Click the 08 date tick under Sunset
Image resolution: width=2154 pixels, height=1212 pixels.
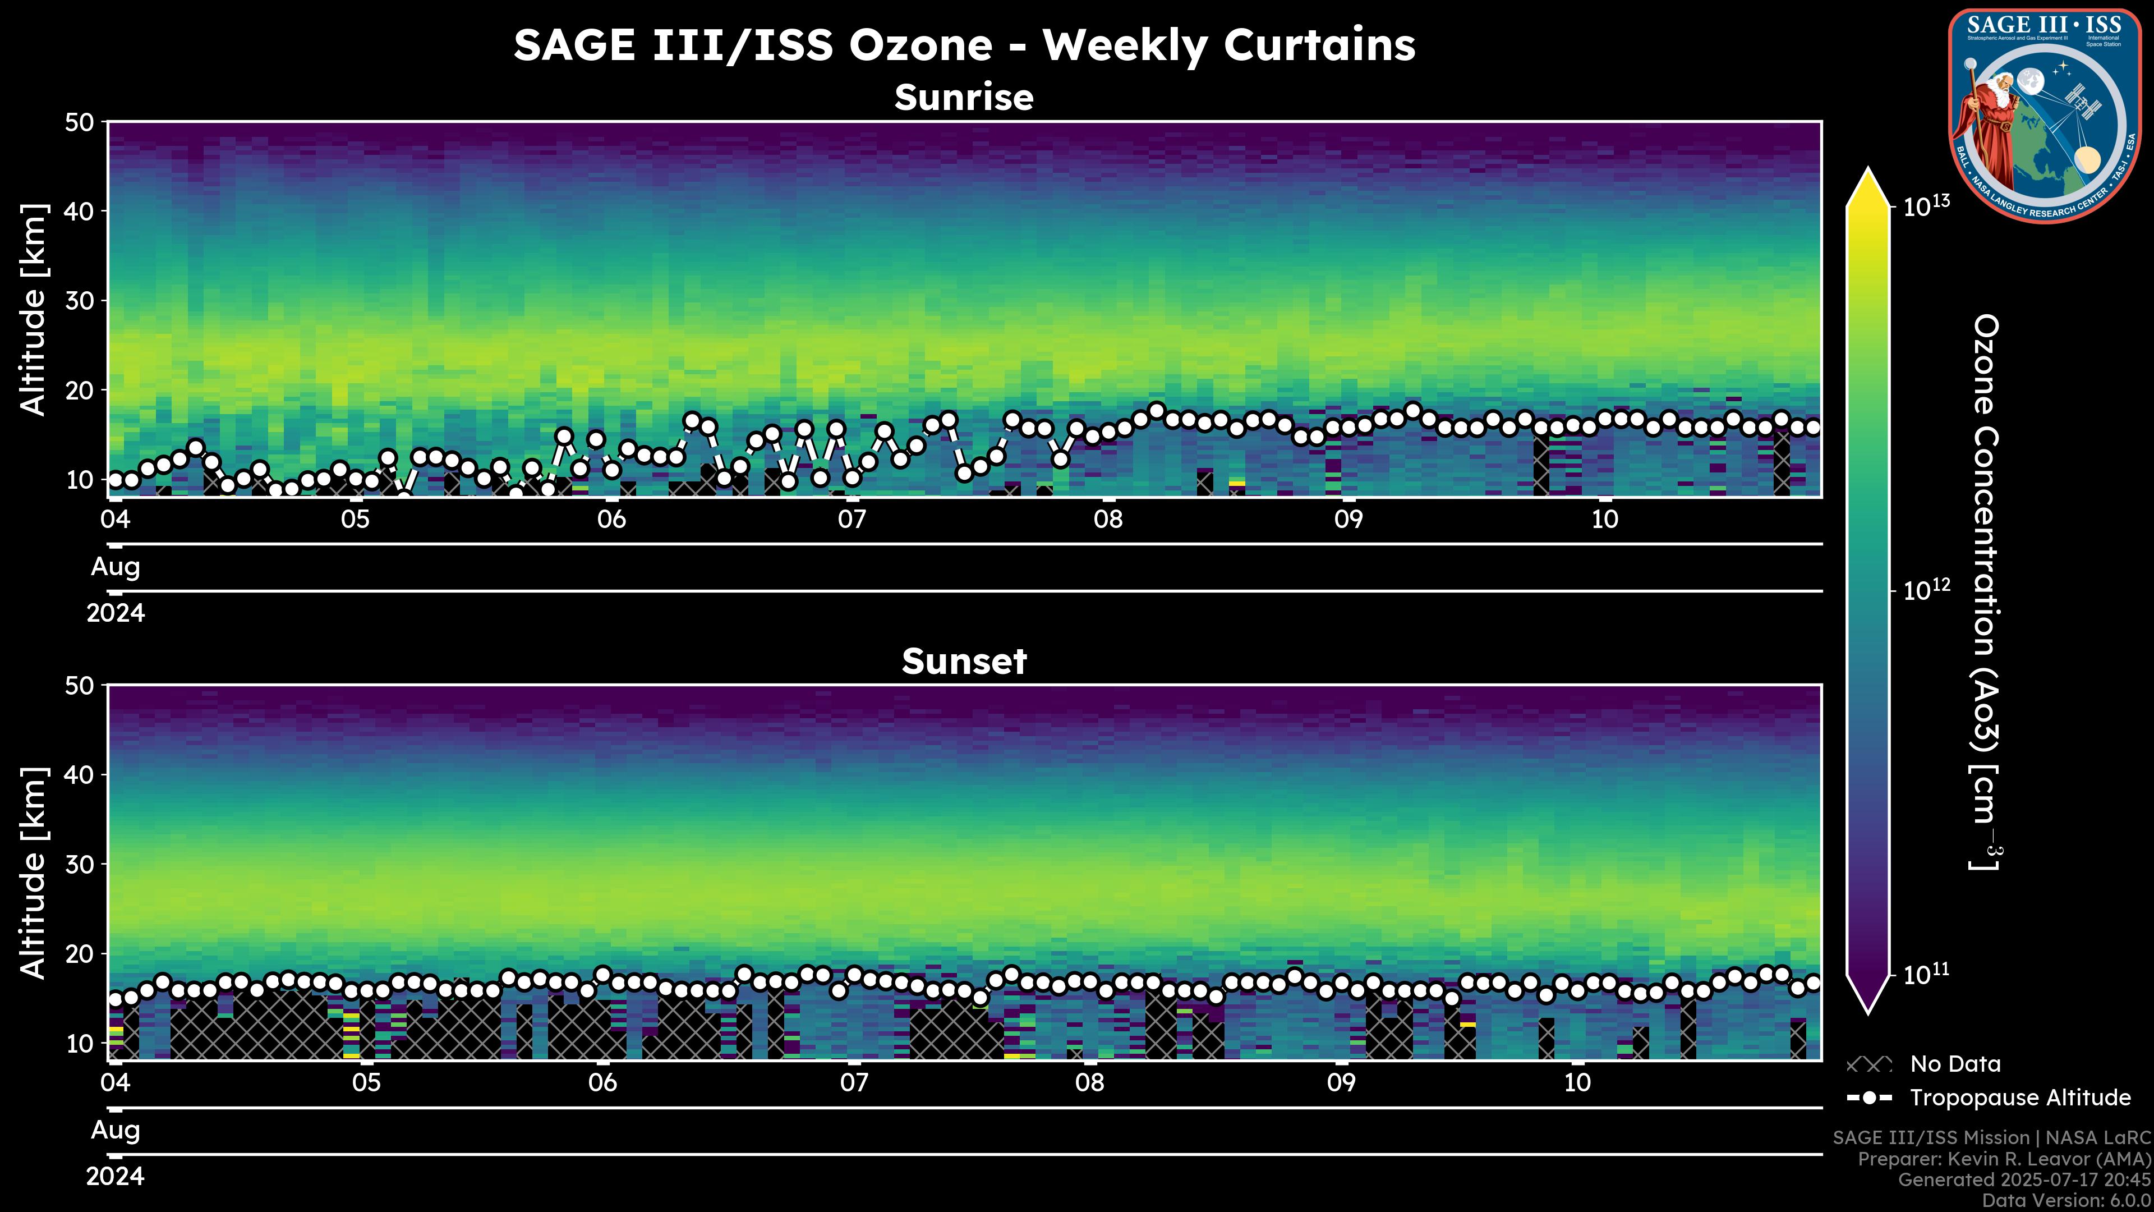tap(1089, 1083)
